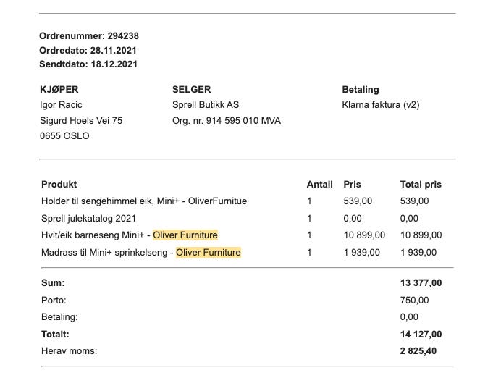This screenshot has height=378, width=501.
Task: Click the Sendtdato 18.12.2021 line
Action: (x=88, y=64)
